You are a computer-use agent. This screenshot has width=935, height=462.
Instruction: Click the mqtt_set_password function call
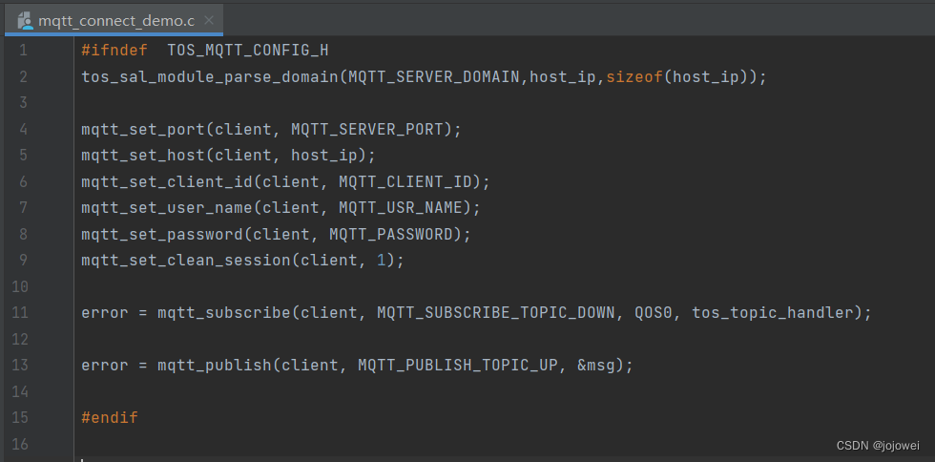[162, 235]
